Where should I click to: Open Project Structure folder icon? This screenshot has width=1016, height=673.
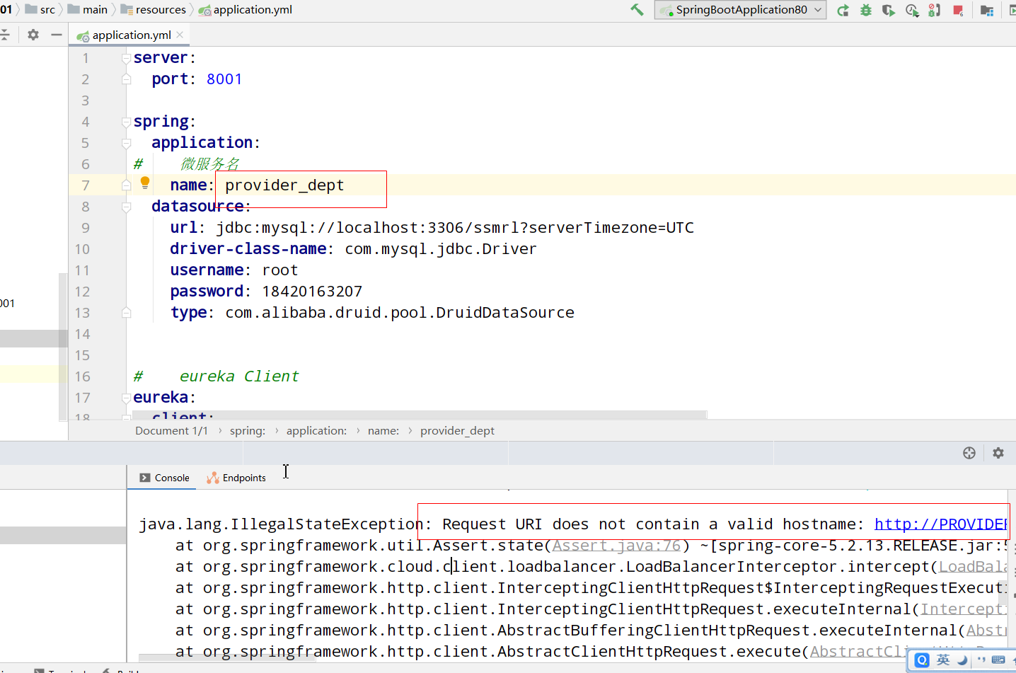click(987, 10)
